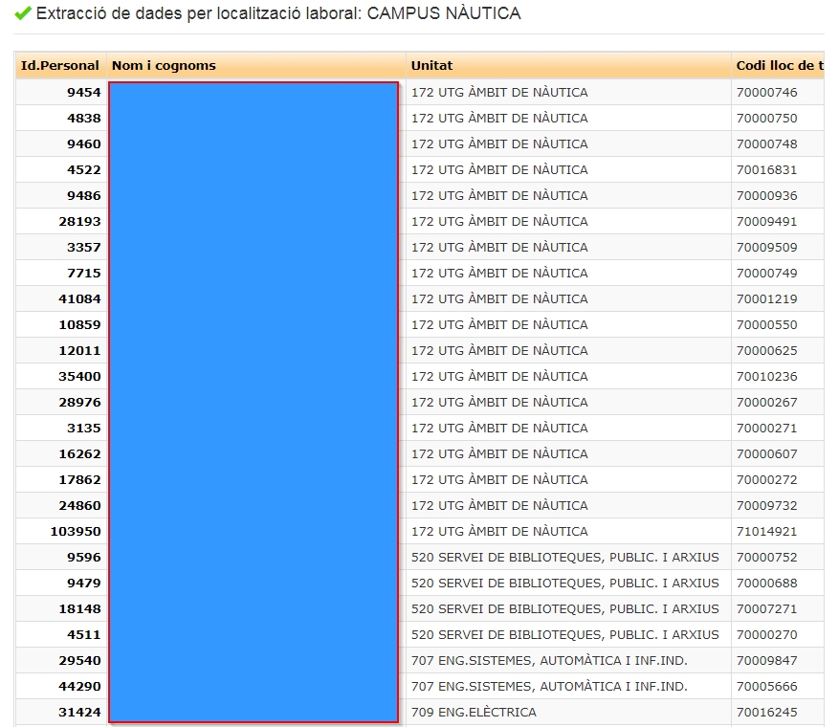Click the green checkmark icon beside the title
Viewport: 839px width, 727px height.
23,13
